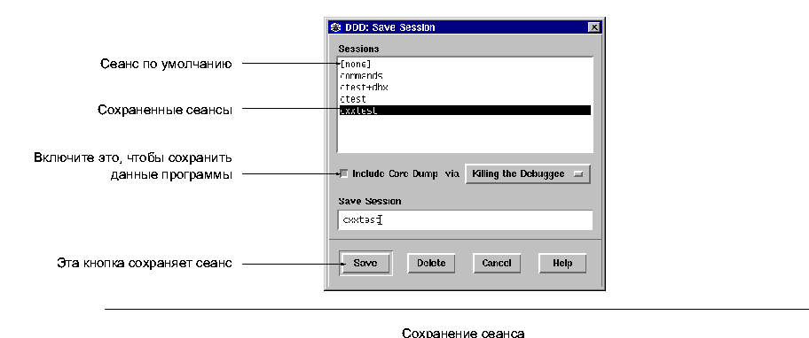
Task: Enable the Include Core Dump checkbox
Action: point(345,174)
